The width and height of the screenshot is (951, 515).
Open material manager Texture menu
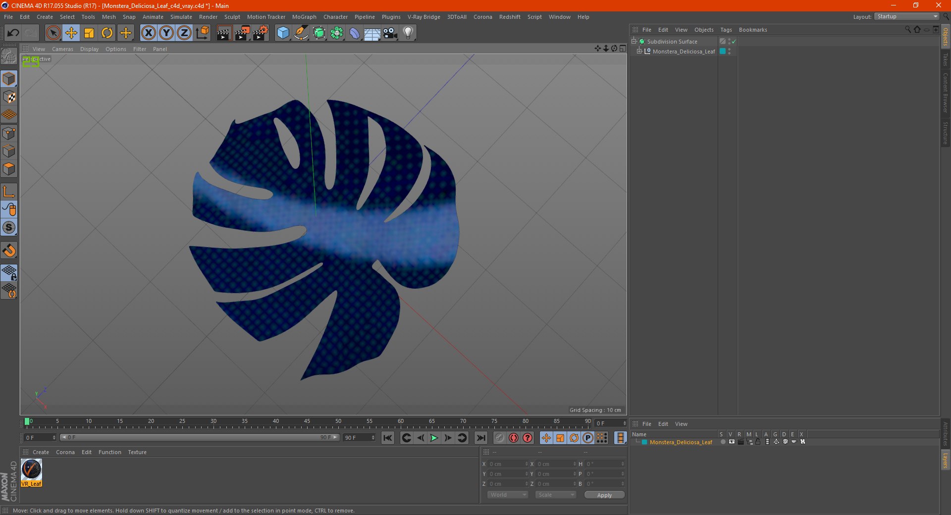(x=137, y=452)
